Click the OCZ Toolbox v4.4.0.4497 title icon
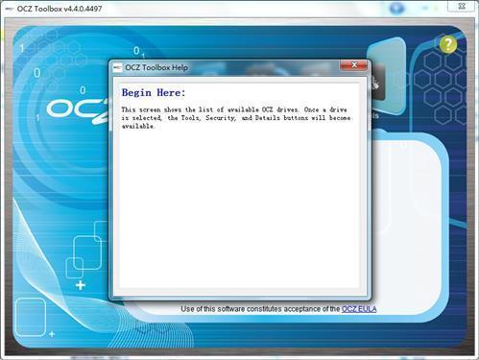Image resolution: width=479 pixels, height=360 pixels. tap(9, 9)
